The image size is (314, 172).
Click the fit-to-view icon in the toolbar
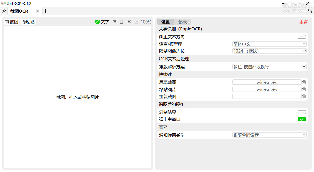(129, 22)
